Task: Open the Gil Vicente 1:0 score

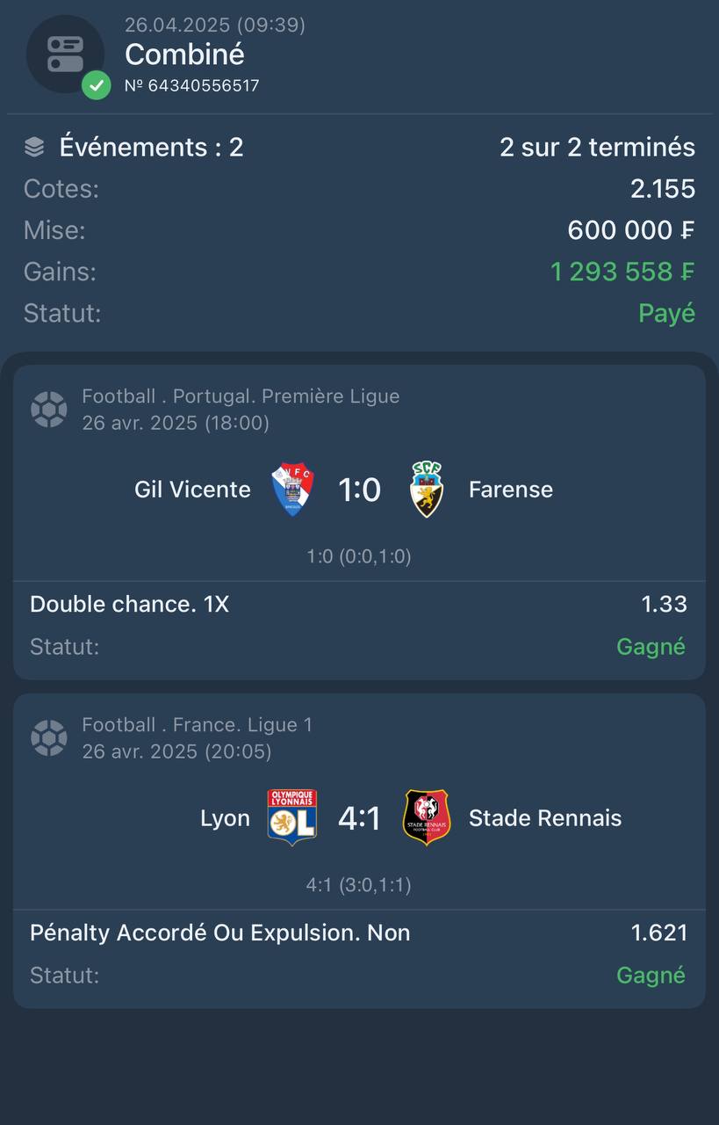Action: pyautogui.click(x=360, y=490)
